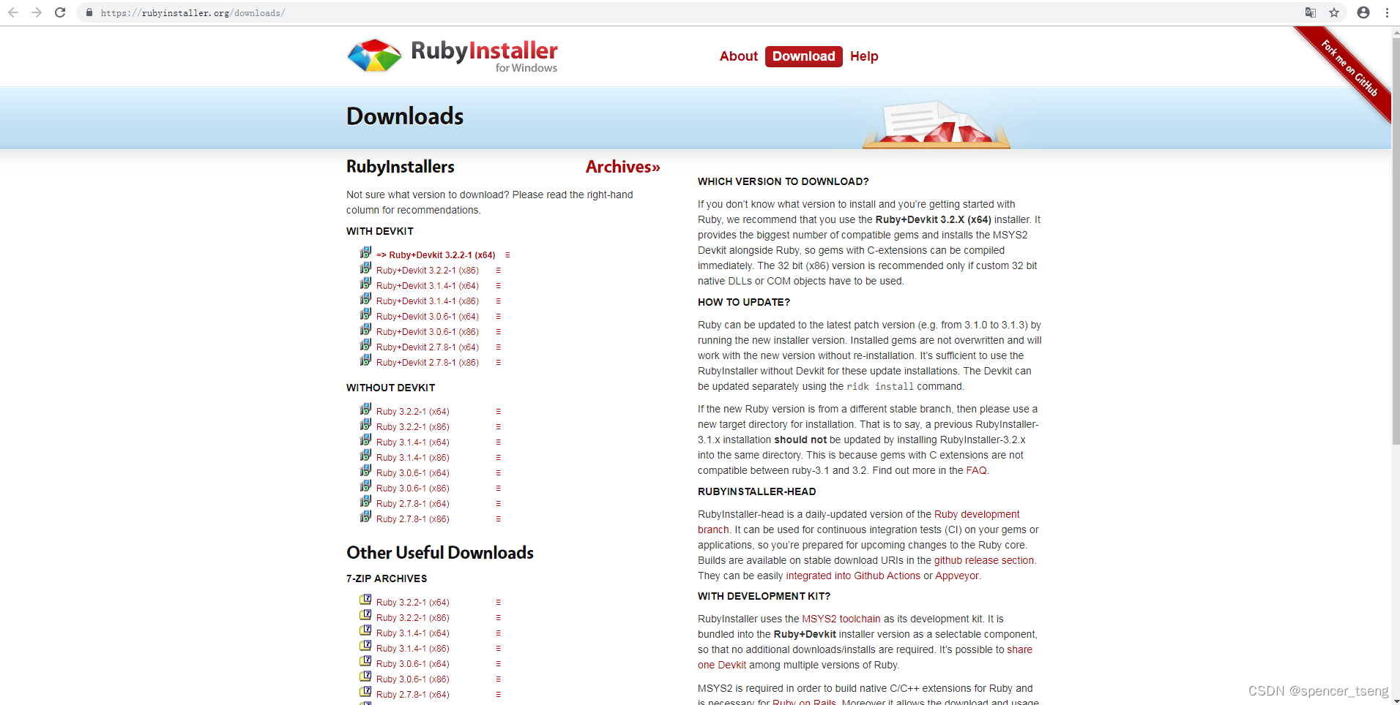Click the installer icon beside Ruby 3.1.4-1 (x64)
The height and width of the screenshot is (705, 1400).
click(365, 440)
